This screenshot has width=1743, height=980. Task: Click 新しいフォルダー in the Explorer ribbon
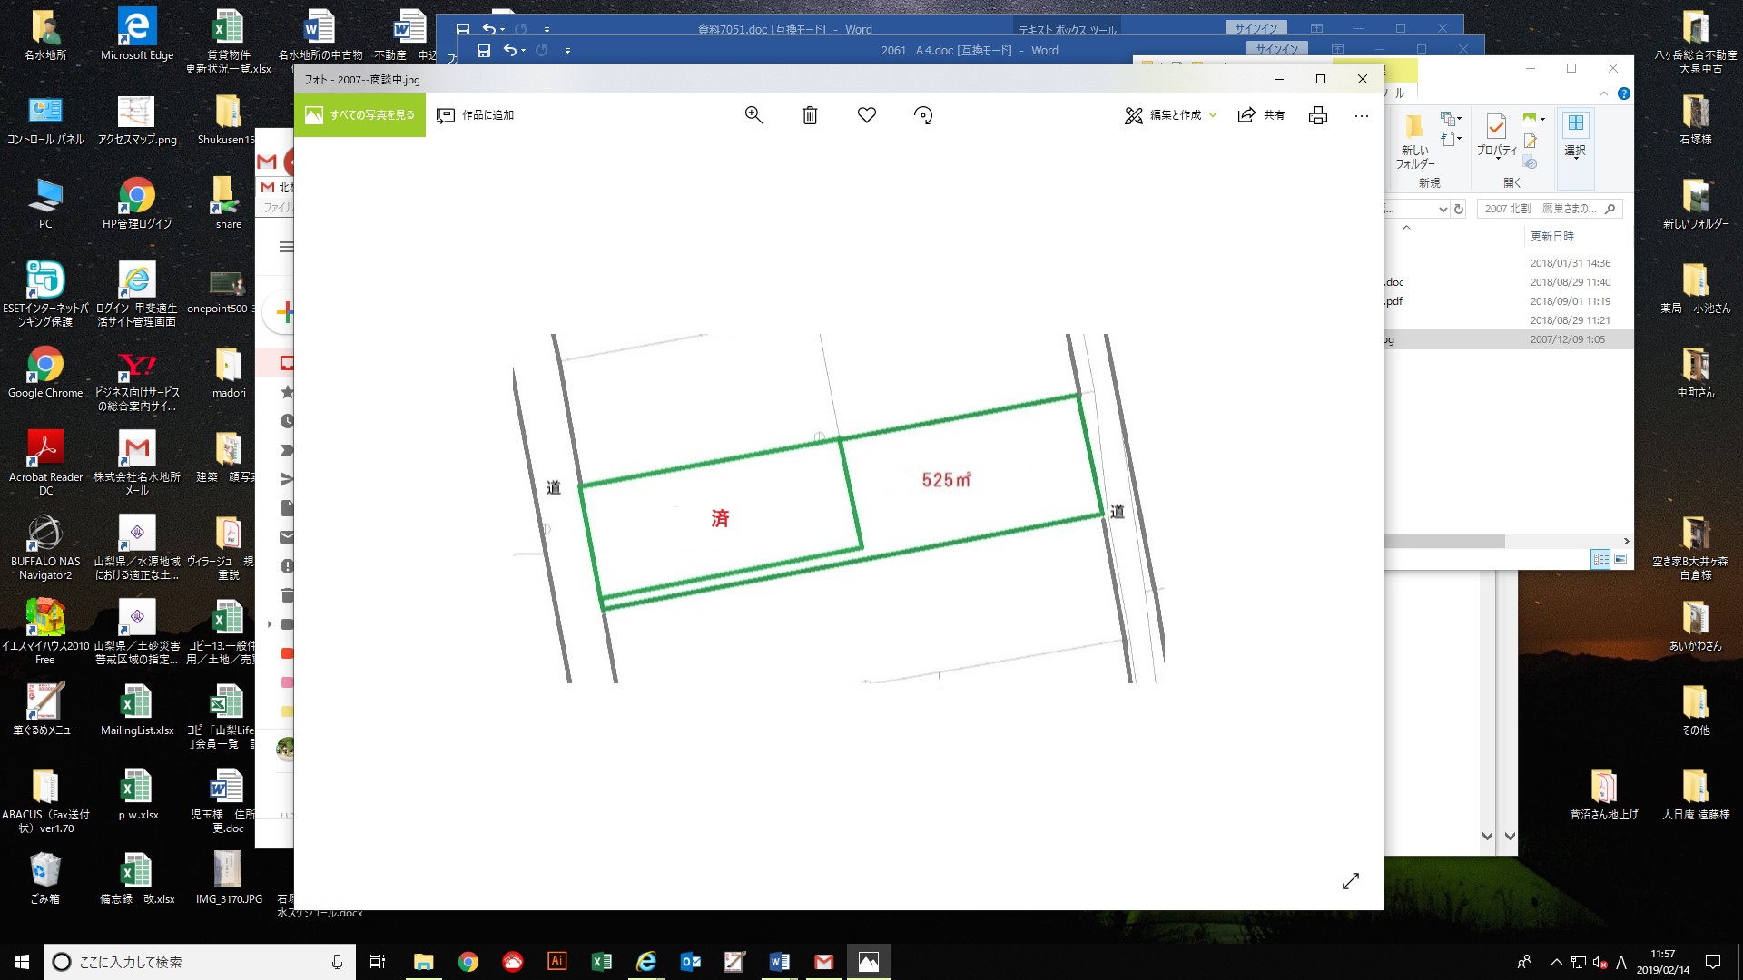point(1414,143)
